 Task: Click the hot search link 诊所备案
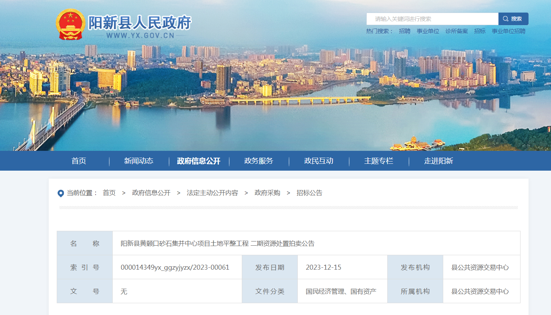pos(457,31)
